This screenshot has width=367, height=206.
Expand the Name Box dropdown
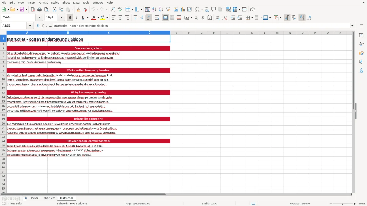[x=30, y=26]
